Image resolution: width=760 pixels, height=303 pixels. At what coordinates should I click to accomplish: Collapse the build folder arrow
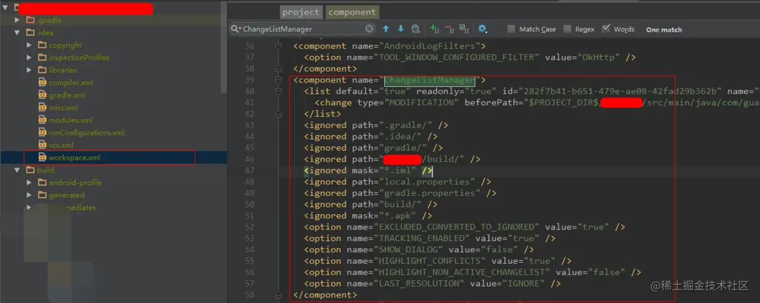(x=18, y=170)
